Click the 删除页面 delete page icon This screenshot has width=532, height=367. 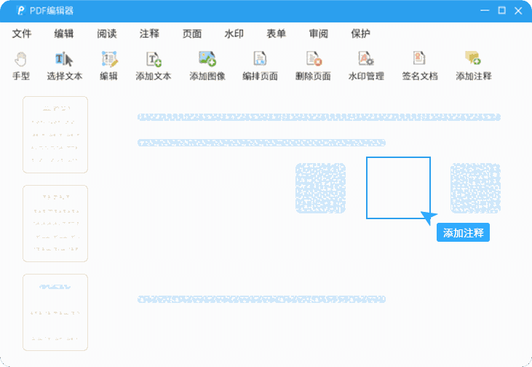pos(314,58)
